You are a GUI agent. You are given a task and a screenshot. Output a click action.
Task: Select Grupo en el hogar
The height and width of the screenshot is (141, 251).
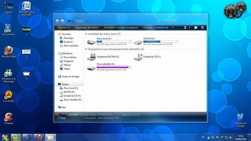[x=69, y=76]
